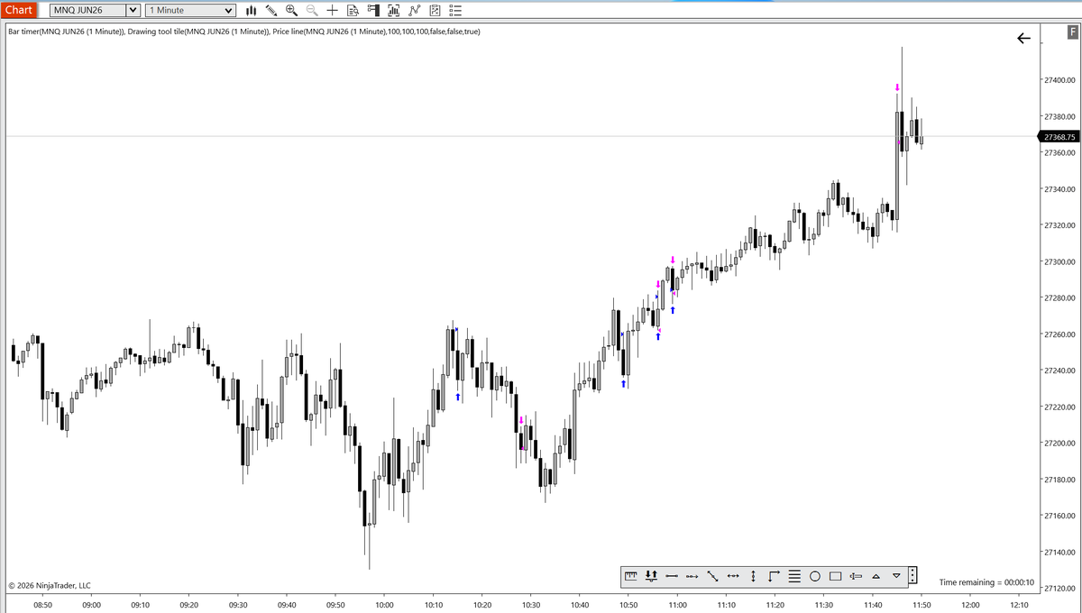
Task: Open the bar type chart style icon
Action: pyautogui.click(x=251, y=11)
